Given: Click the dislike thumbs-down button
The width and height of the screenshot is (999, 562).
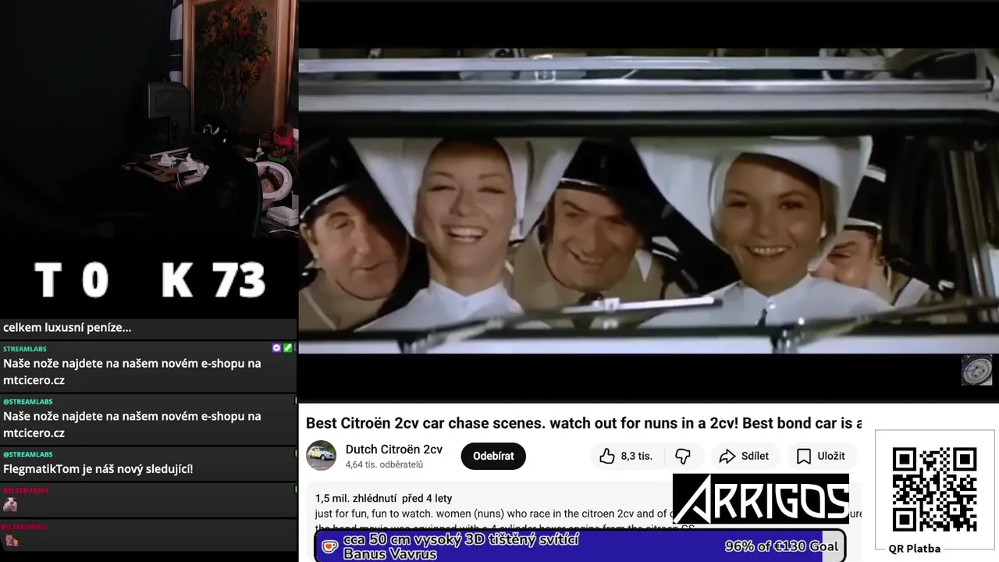Looking at the screenshot, I should click(x=683, y=456).
